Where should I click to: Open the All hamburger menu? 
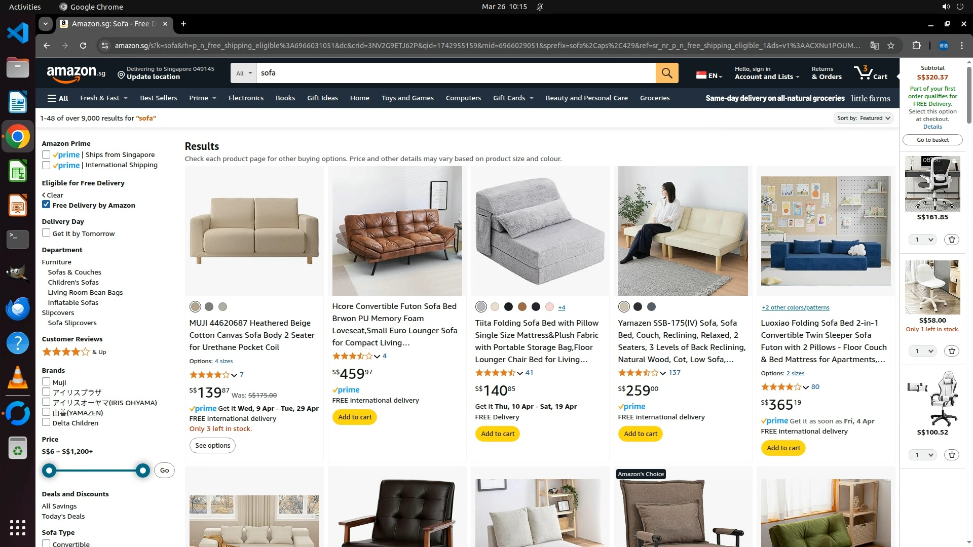coord(58,98)
